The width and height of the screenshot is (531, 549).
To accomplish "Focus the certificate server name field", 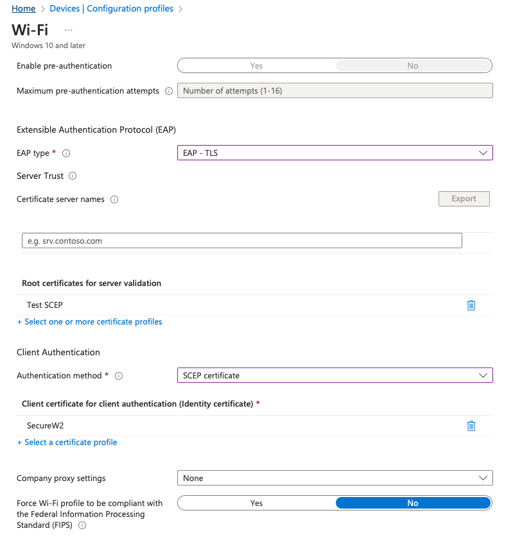I will click(242, 241).
